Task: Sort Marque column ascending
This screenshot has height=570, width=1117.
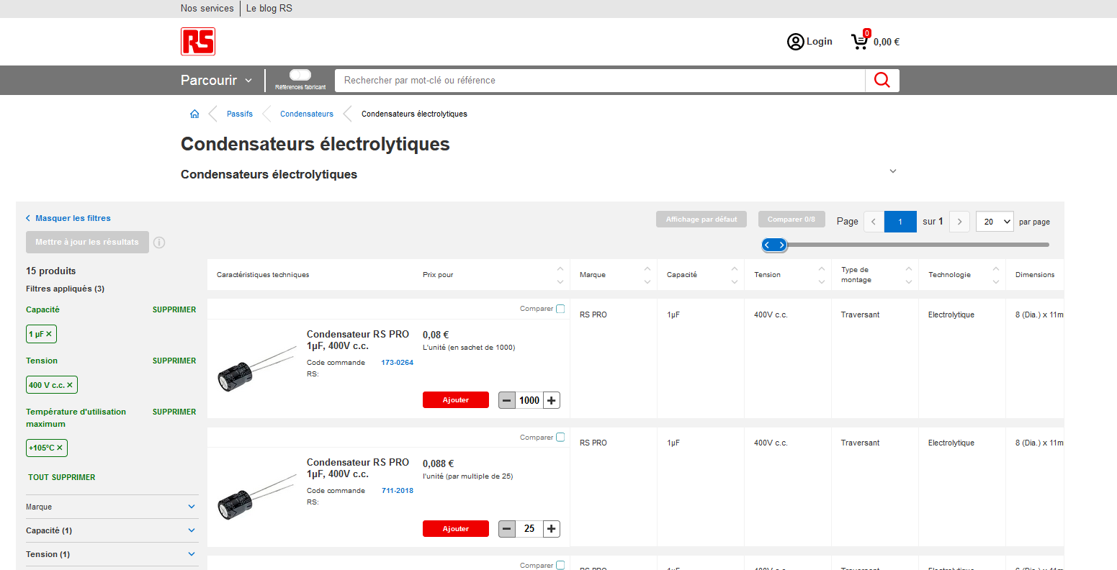Action: 647,268
